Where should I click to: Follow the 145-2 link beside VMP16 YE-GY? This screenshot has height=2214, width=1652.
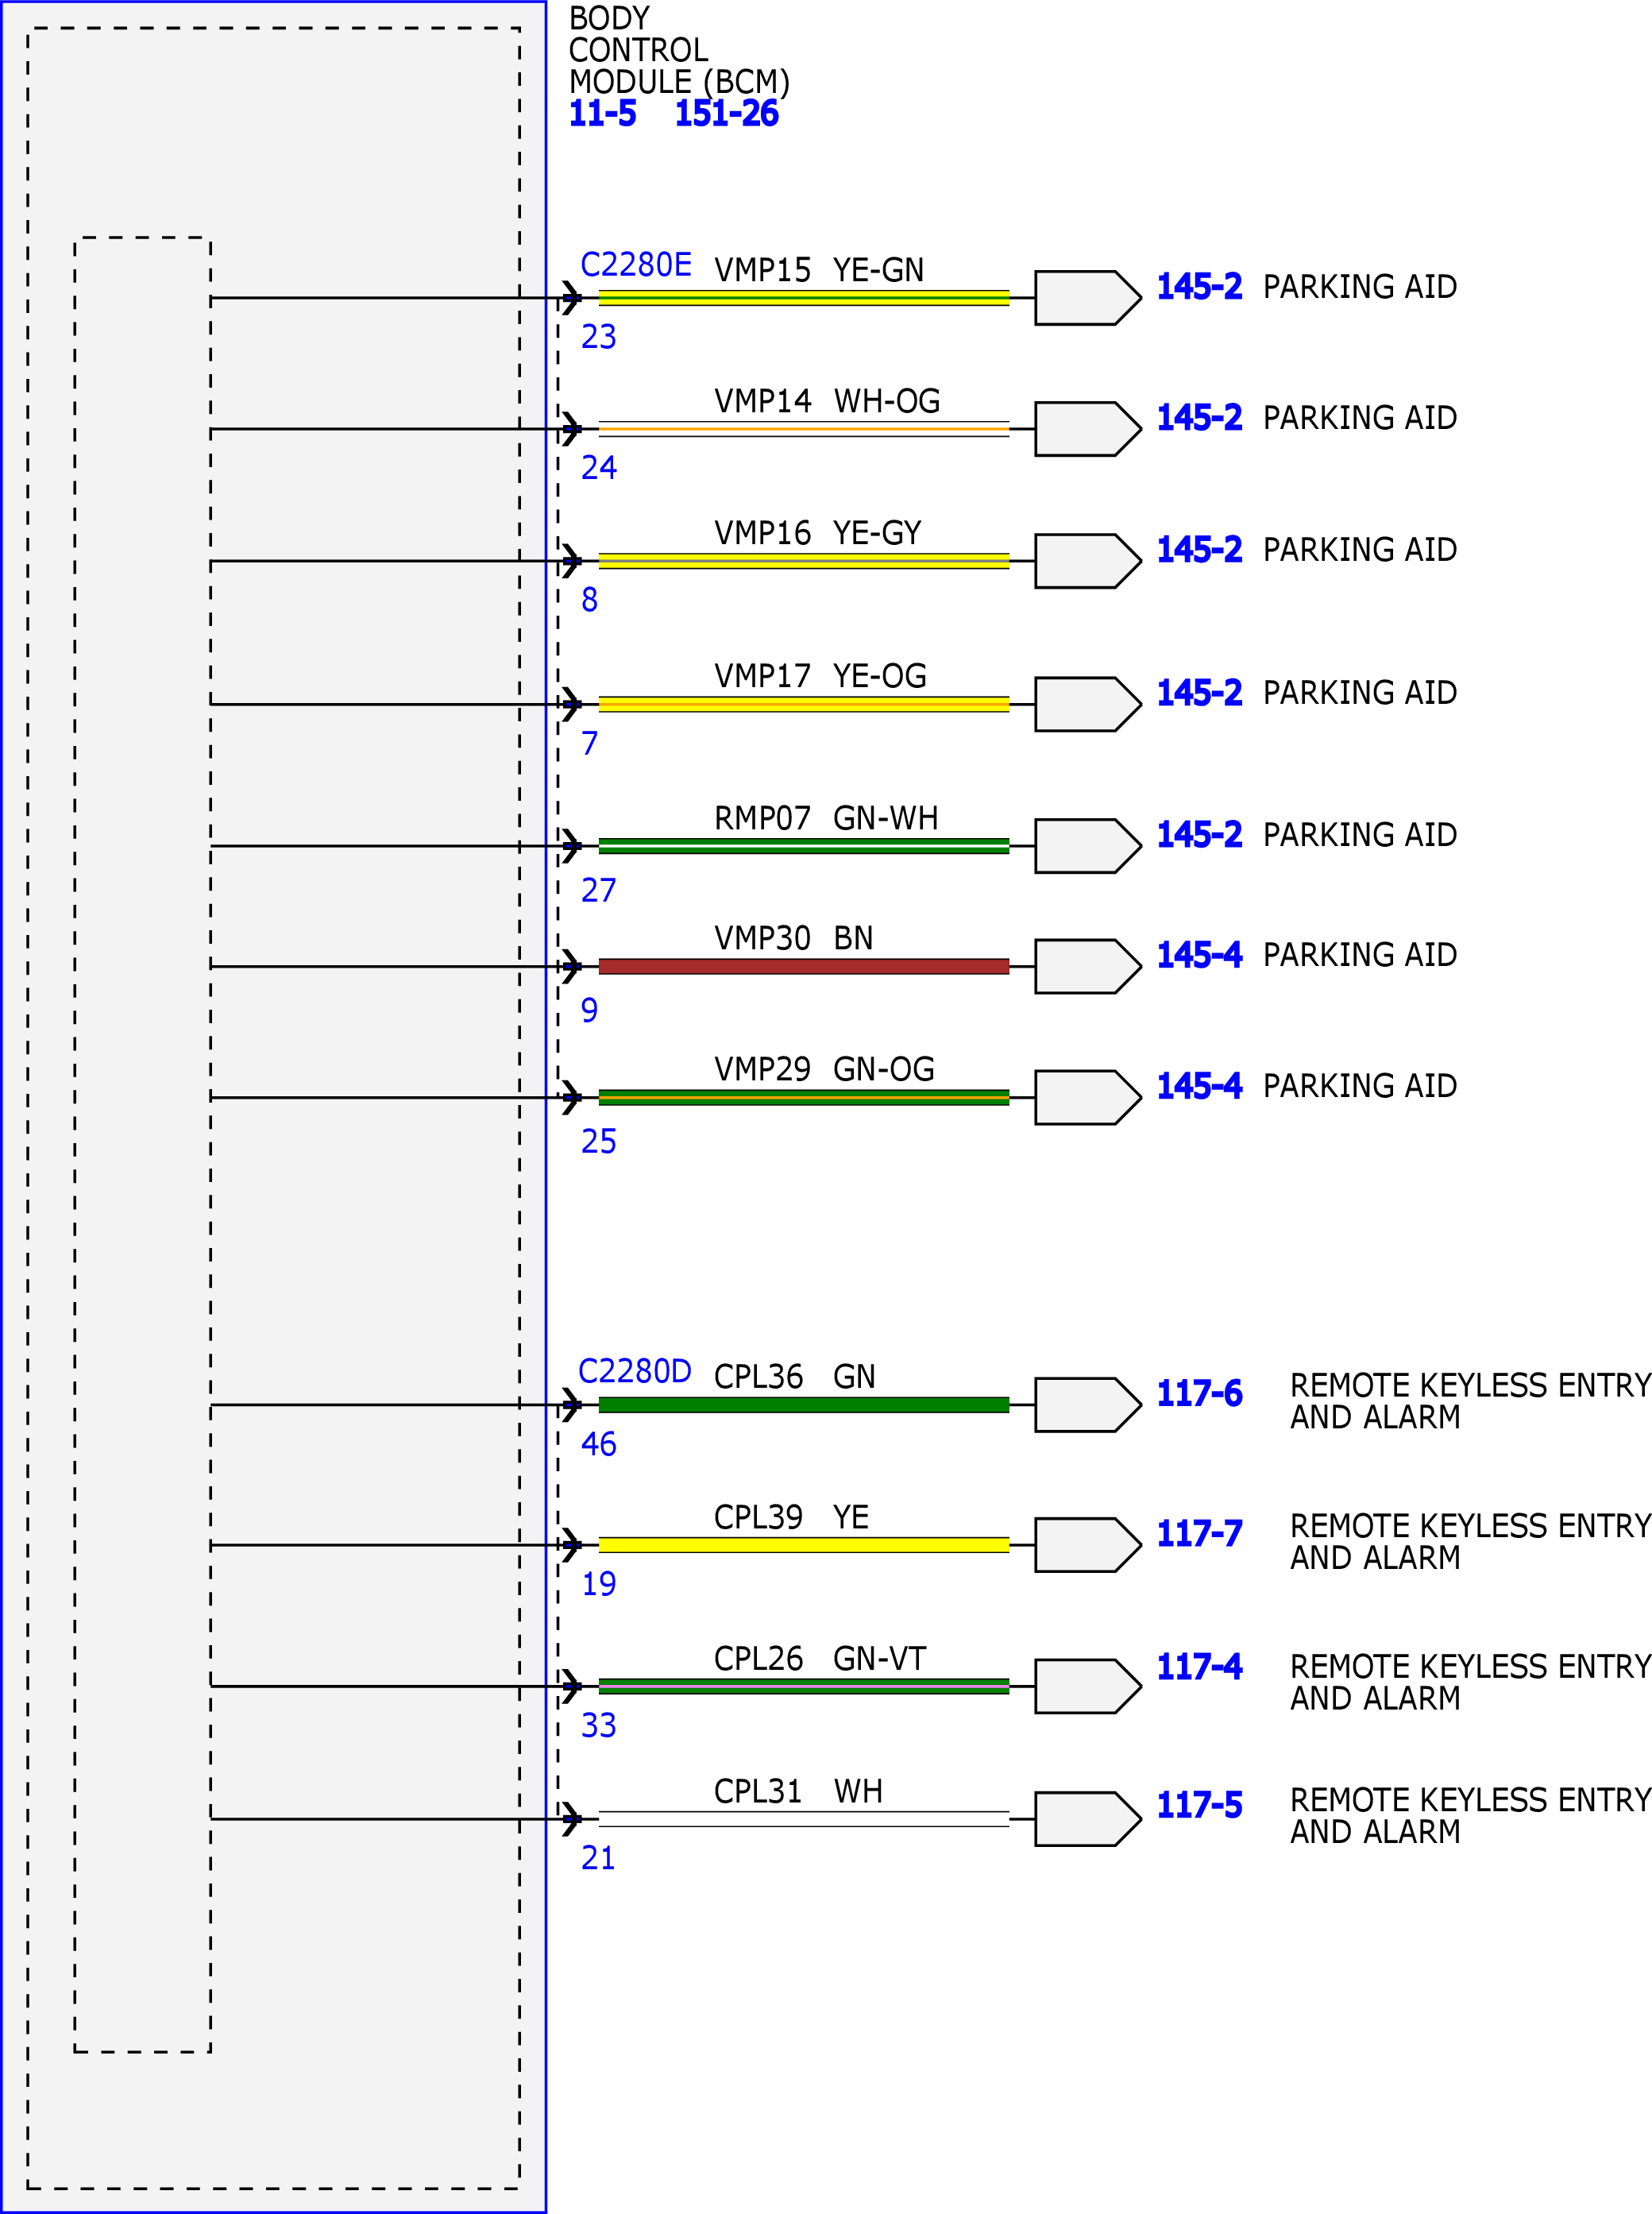pyautogui.click(x=1199, y=550)
